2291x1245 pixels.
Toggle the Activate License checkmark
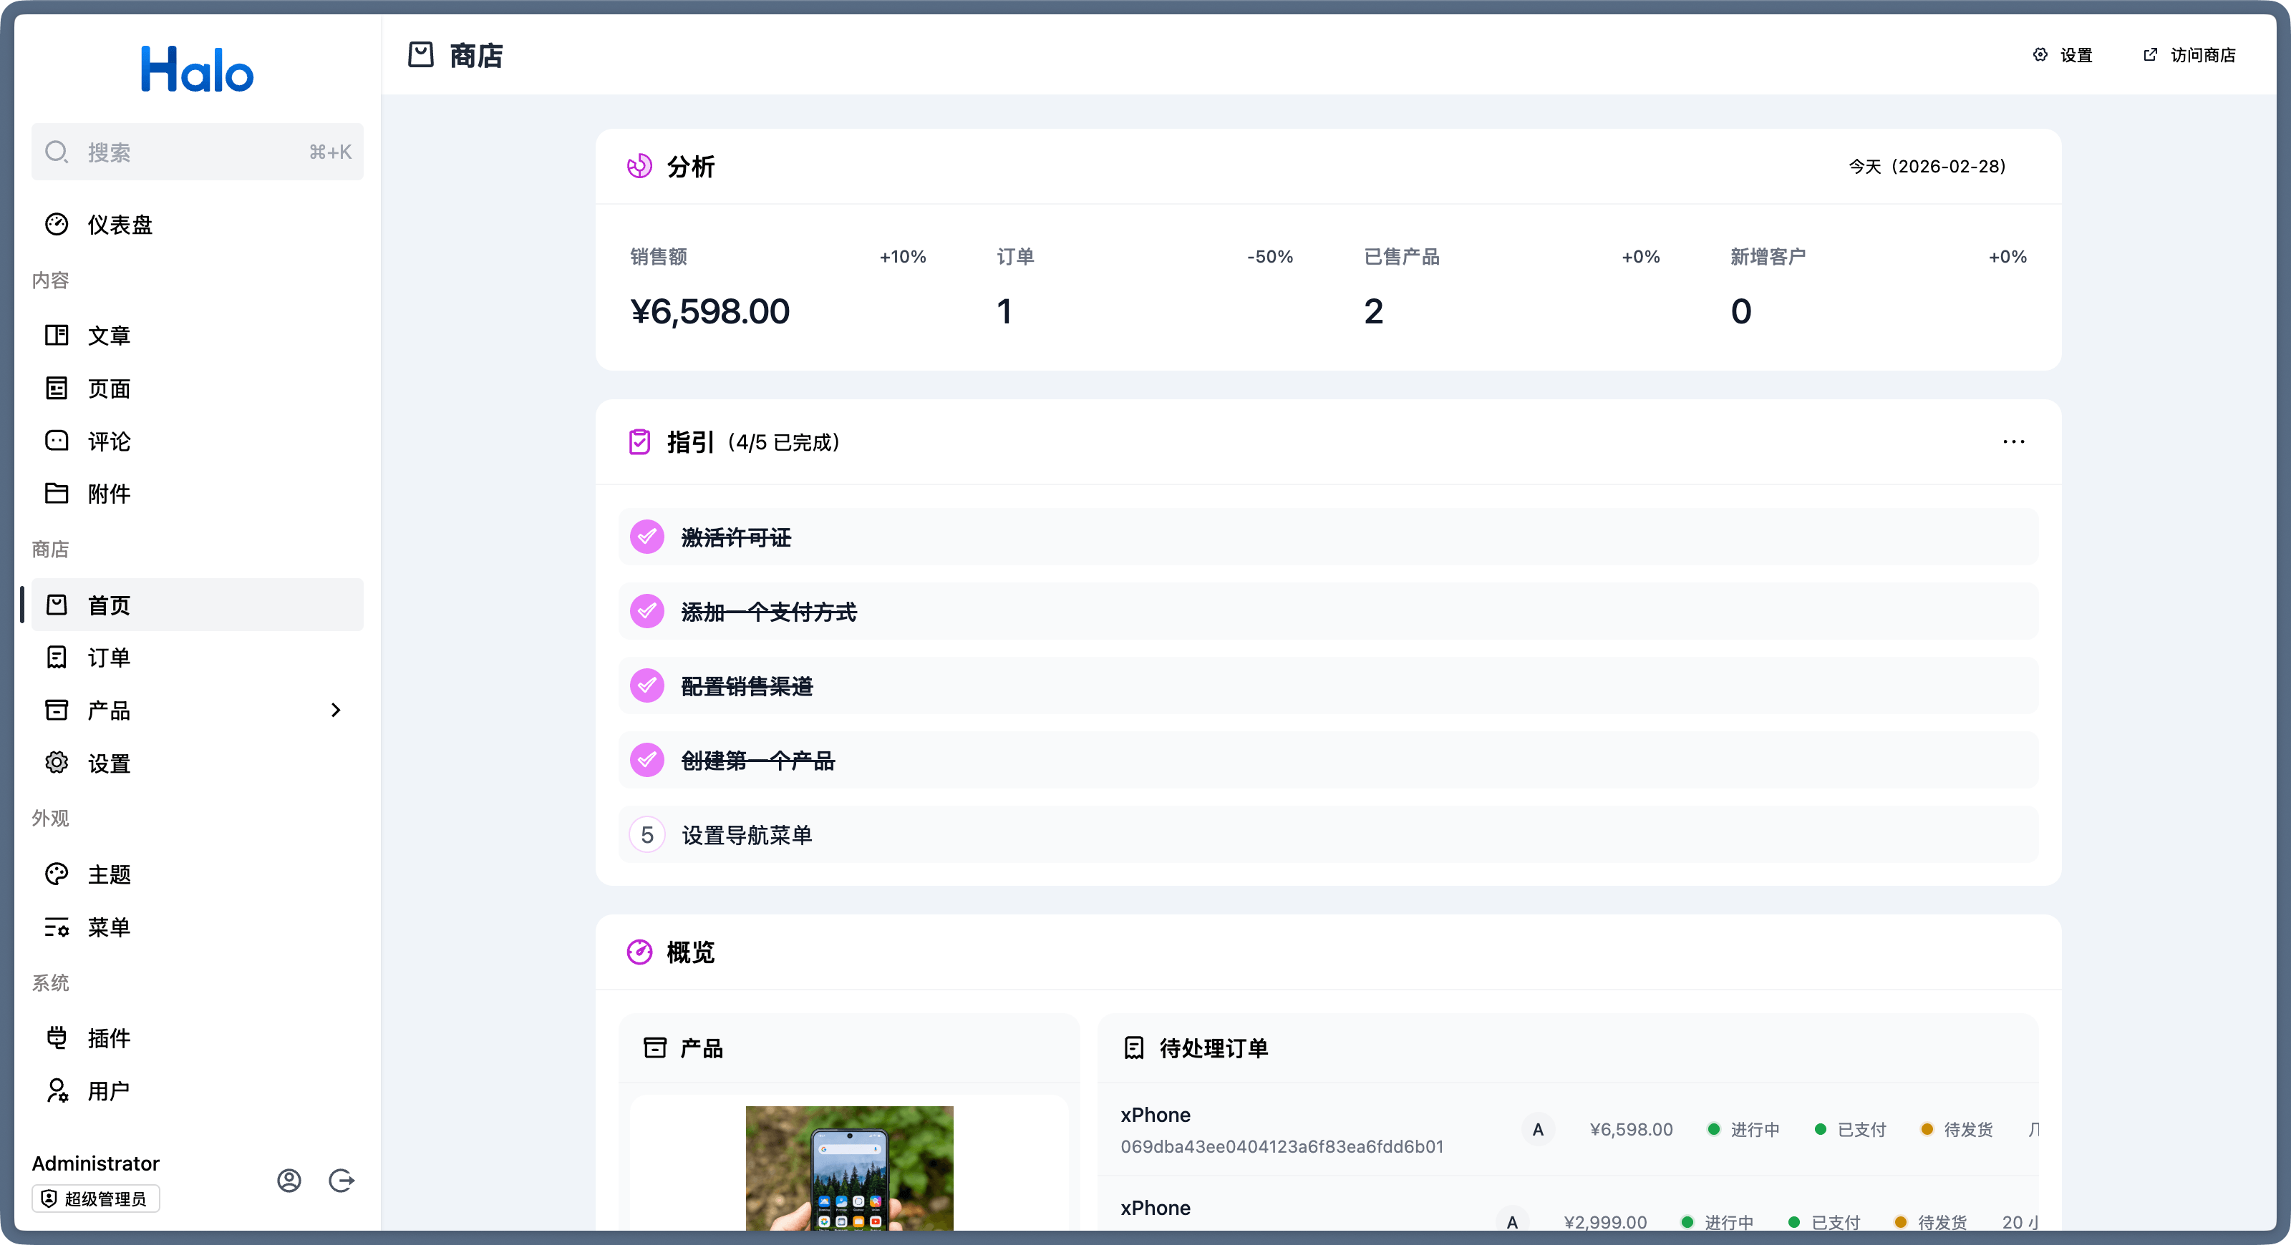tap(646, 537)
